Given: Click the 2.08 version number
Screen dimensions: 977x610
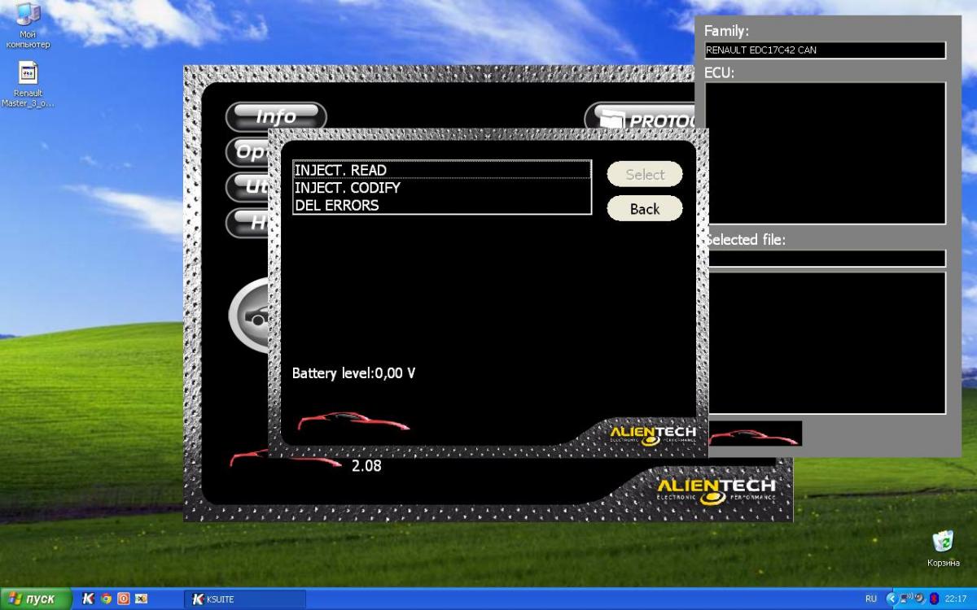Looking at the screenshot, I should pos(366,466).
